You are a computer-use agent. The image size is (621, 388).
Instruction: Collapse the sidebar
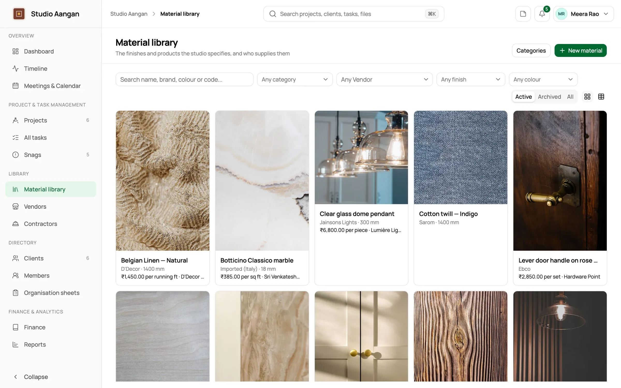tap(51, 377)
